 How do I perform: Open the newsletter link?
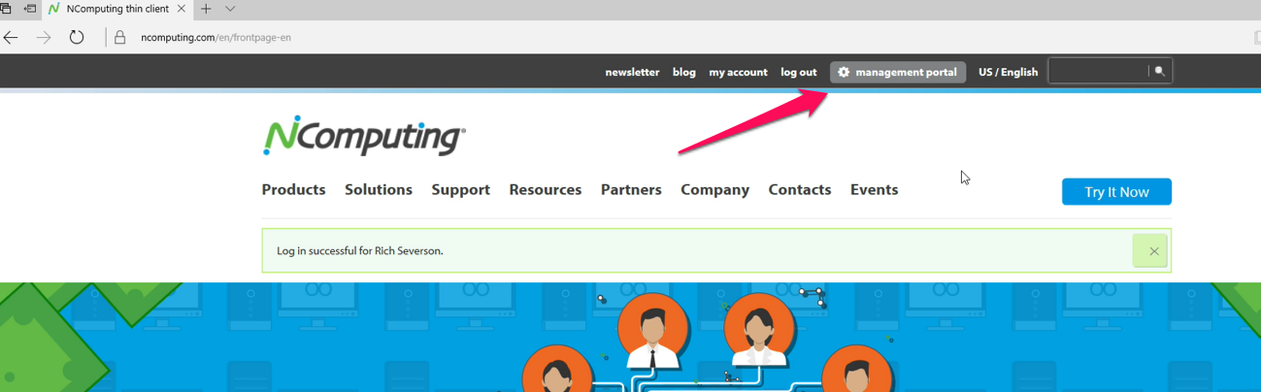click(632, 72)
